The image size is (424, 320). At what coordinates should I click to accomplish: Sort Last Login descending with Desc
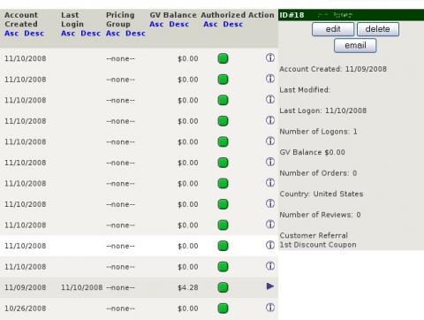coord(91,34)
